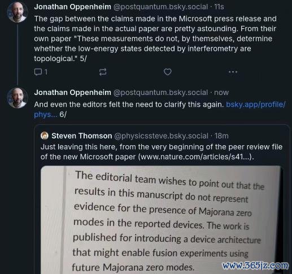The height and width of the screenshot is (274, 292).
Task: Open the 'now' timestamp of second post
Action: 221,93
